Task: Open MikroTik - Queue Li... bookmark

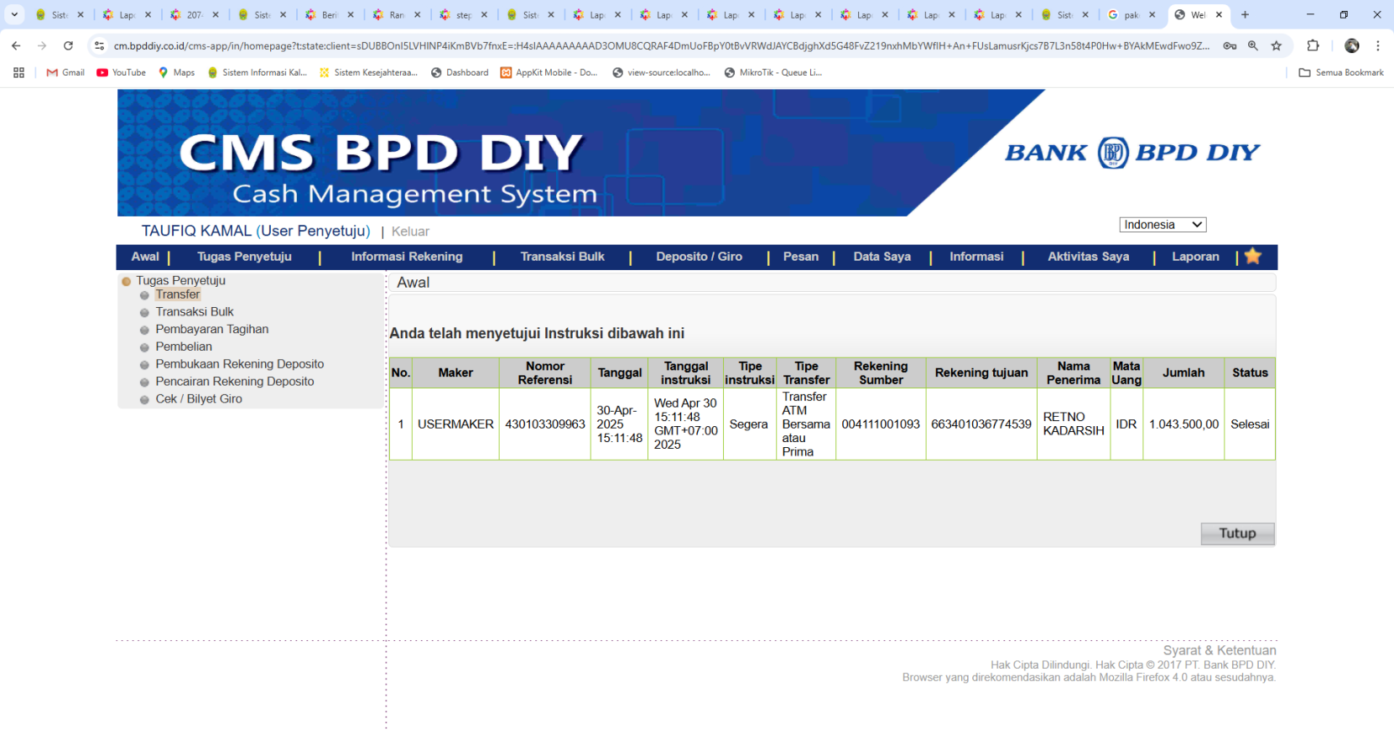Action: [x=772, y=73]
